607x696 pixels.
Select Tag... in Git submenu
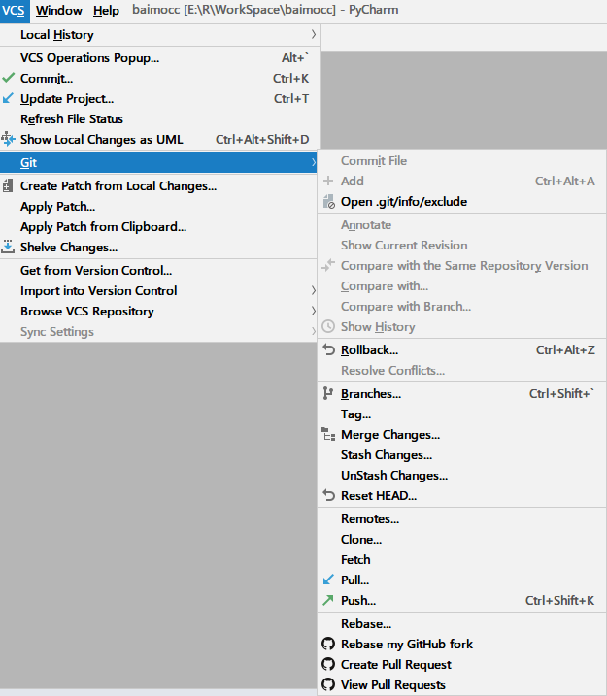click(x=462, y=414)
